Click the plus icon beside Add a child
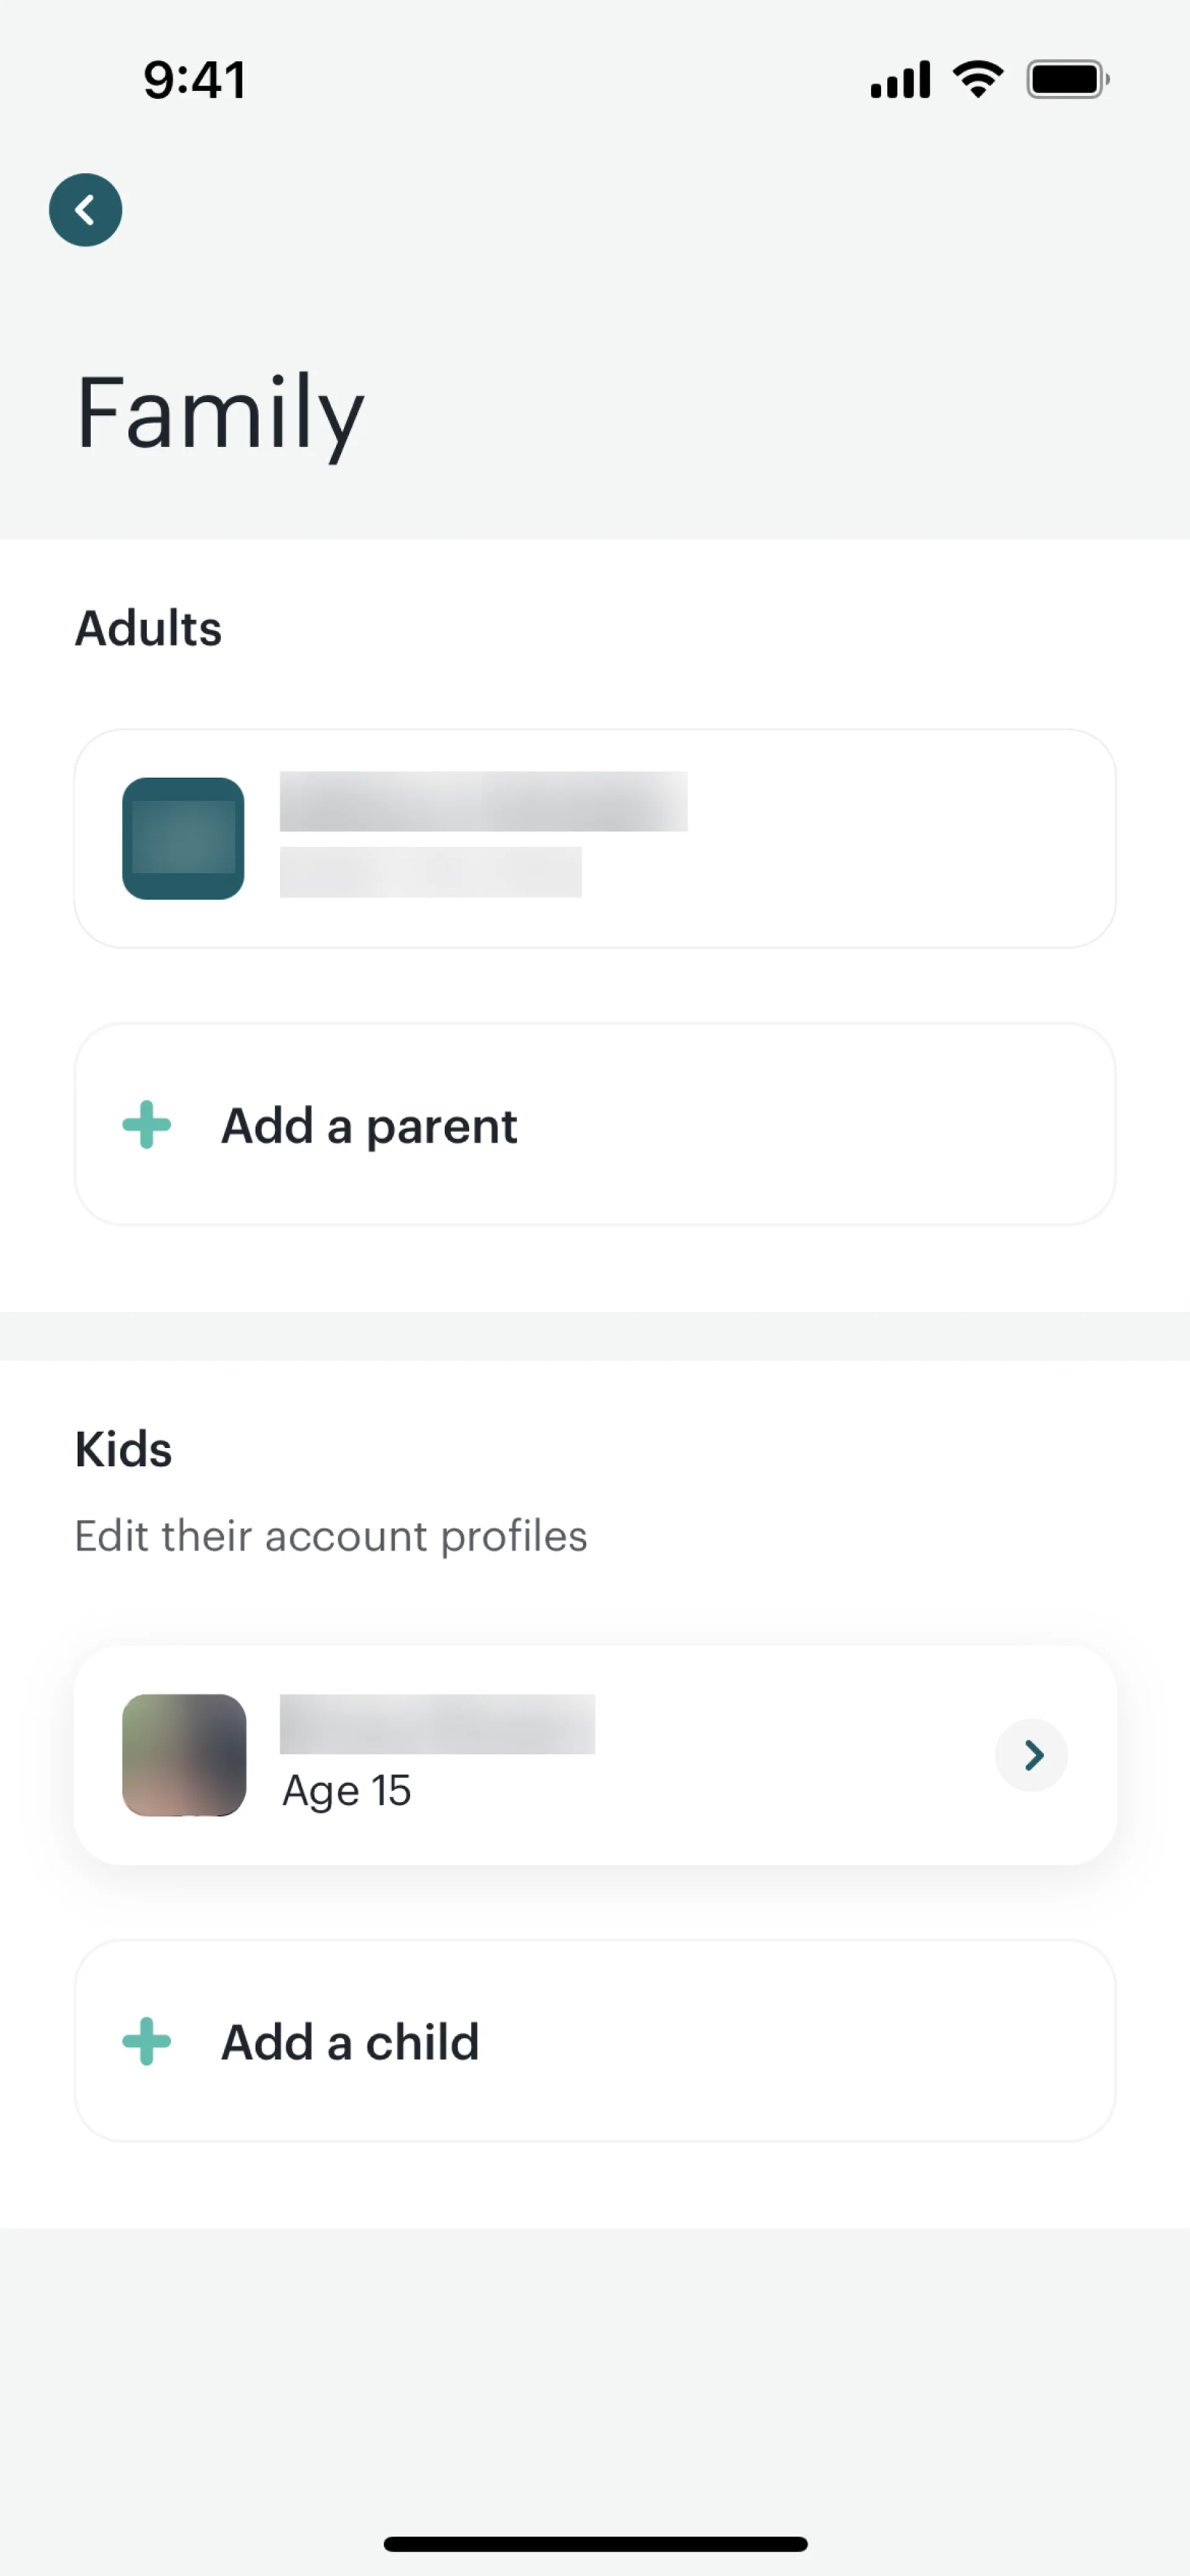The height and width of the screenshot is (2576, 1190). pos(147,2041)
